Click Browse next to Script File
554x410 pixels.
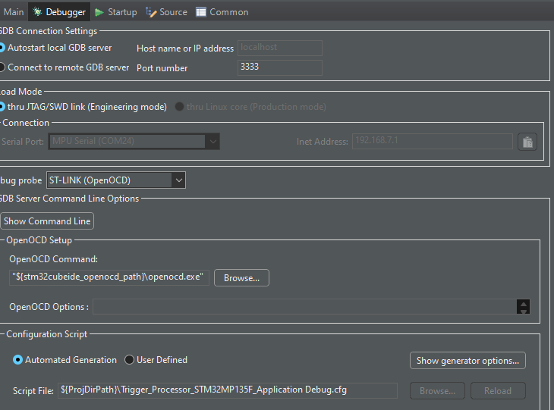pyautogui.click(x=437, y=391)
